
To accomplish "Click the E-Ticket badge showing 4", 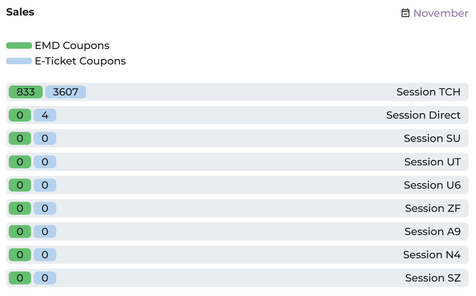I will [45, 115].
